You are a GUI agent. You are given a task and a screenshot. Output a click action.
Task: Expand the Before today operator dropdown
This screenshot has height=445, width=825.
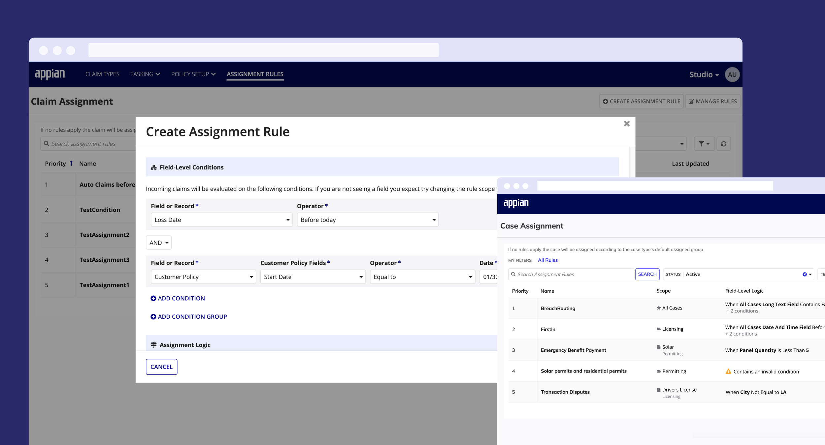point(367,220)
